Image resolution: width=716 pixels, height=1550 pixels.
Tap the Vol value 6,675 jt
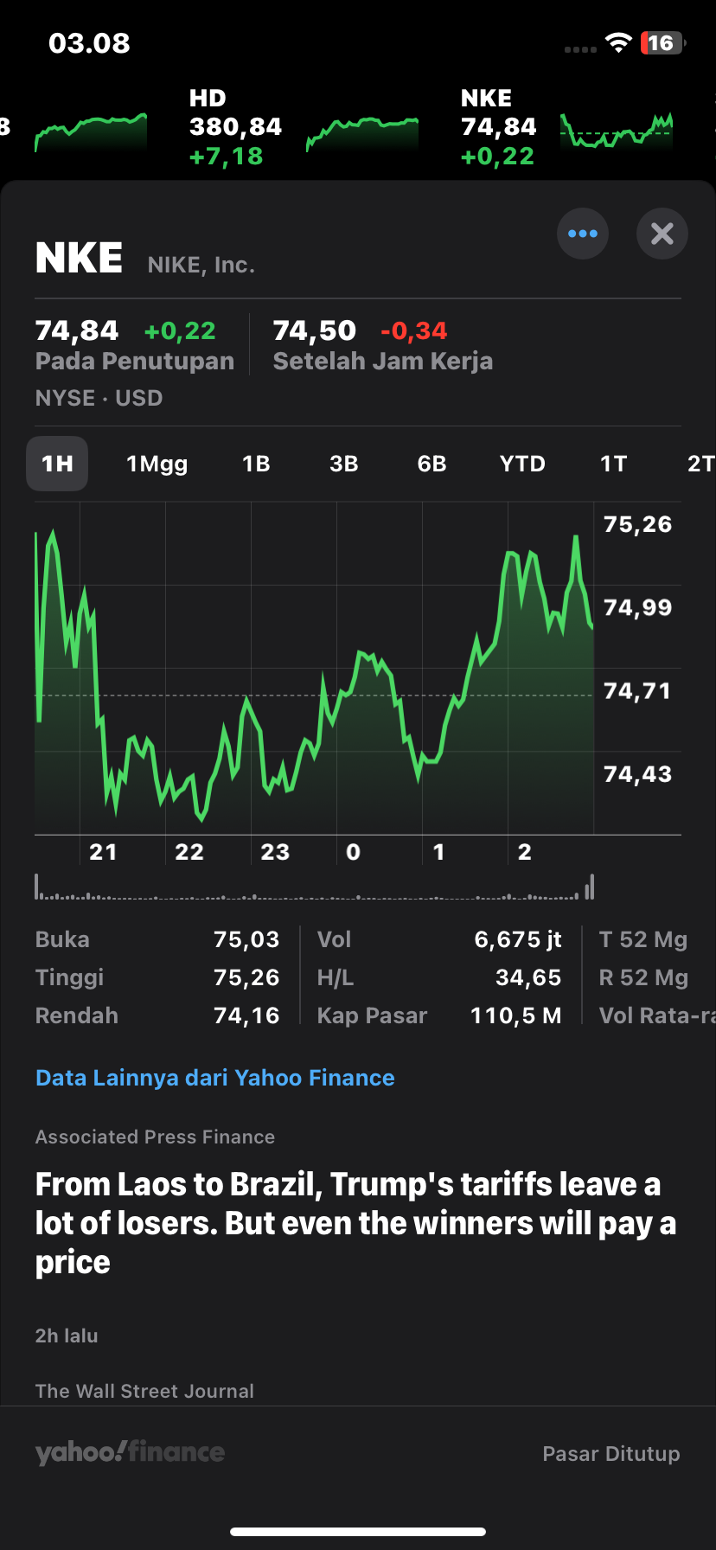pos(518,939)
